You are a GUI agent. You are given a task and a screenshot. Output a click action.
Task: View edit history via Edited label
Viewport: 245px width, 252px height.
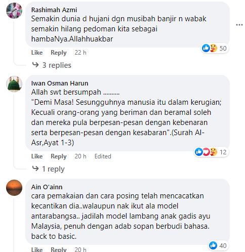(103, 156)
